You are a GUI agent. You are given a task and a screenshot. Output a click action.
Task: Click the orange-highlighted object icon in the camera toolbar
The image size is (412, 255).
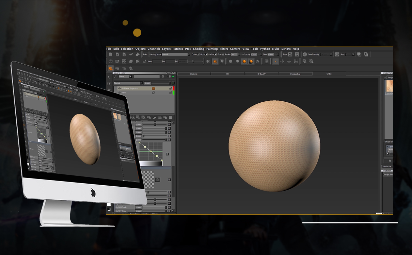point(215,62)
